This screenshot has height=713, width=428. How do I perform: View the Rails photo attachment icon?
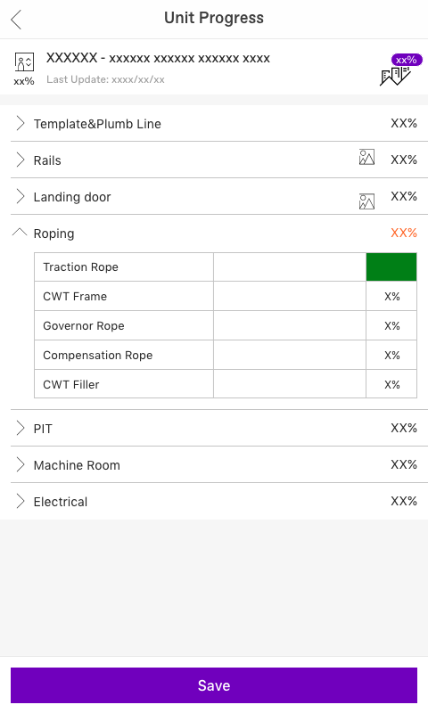click(366, 157)
